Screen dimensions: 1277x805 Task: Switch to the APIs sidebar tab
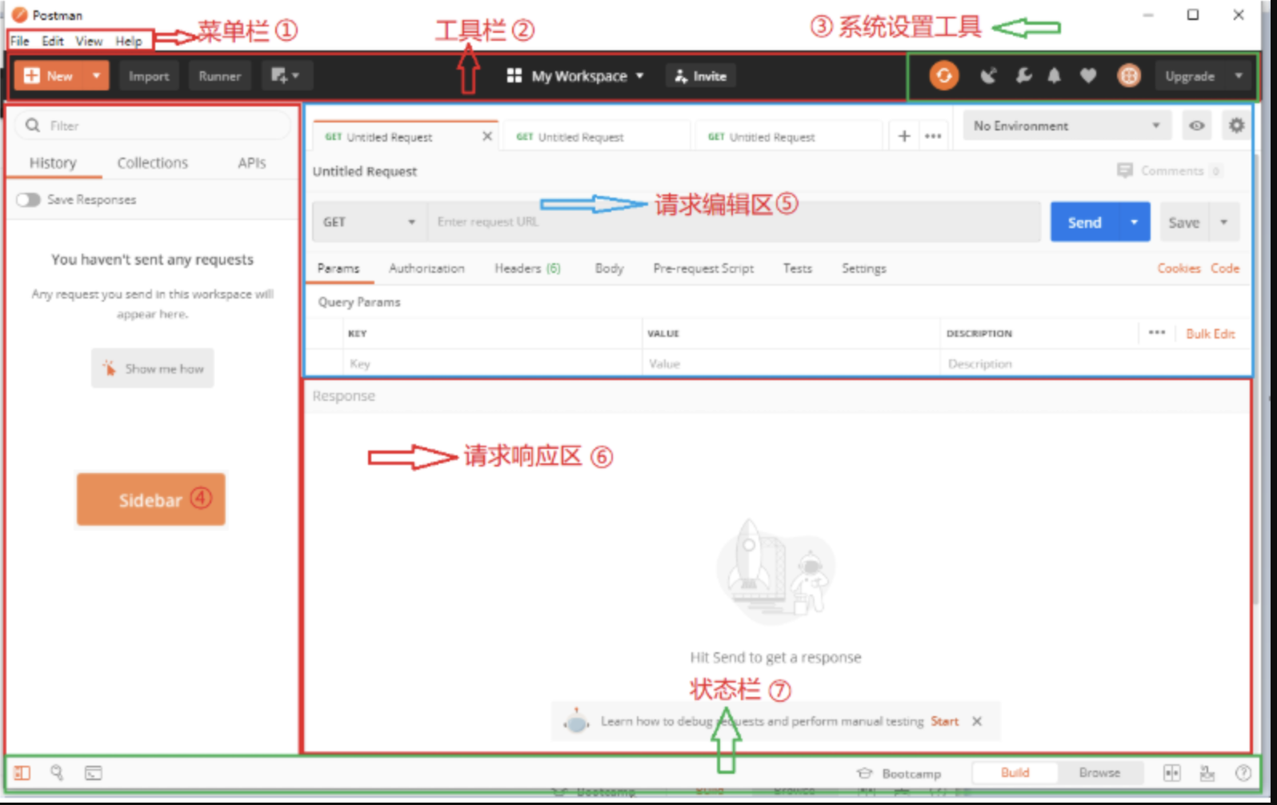point(251,162)
